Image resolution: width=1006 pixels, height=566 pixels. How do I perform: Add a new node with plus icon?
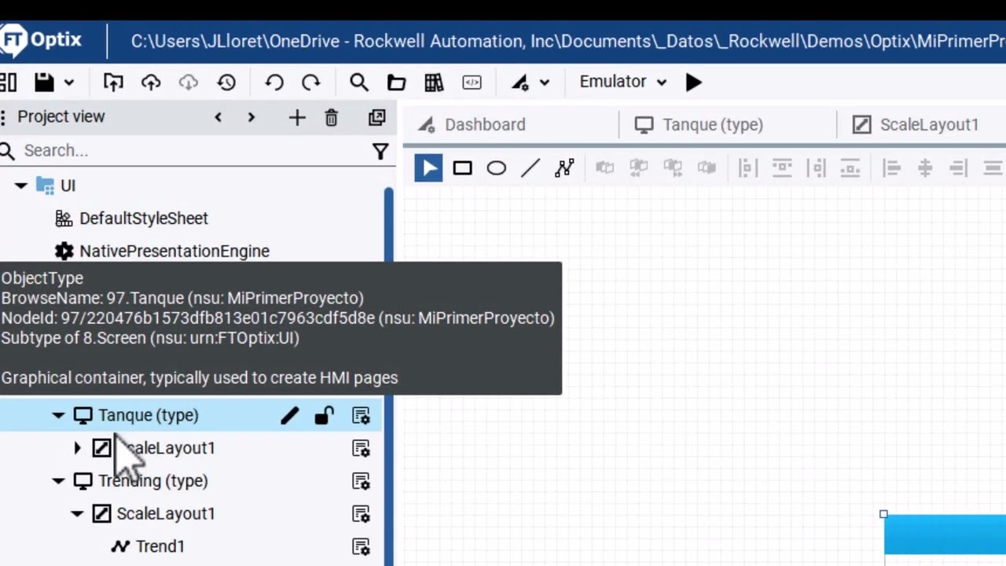pyautogui.click(x=296, y=118)
